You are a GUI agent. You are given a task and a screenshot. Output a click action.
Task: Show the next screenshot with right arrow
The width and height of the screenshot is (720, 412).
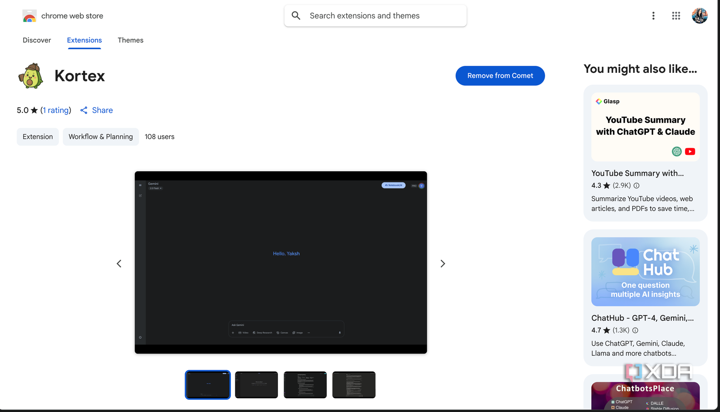click(443, 263)
